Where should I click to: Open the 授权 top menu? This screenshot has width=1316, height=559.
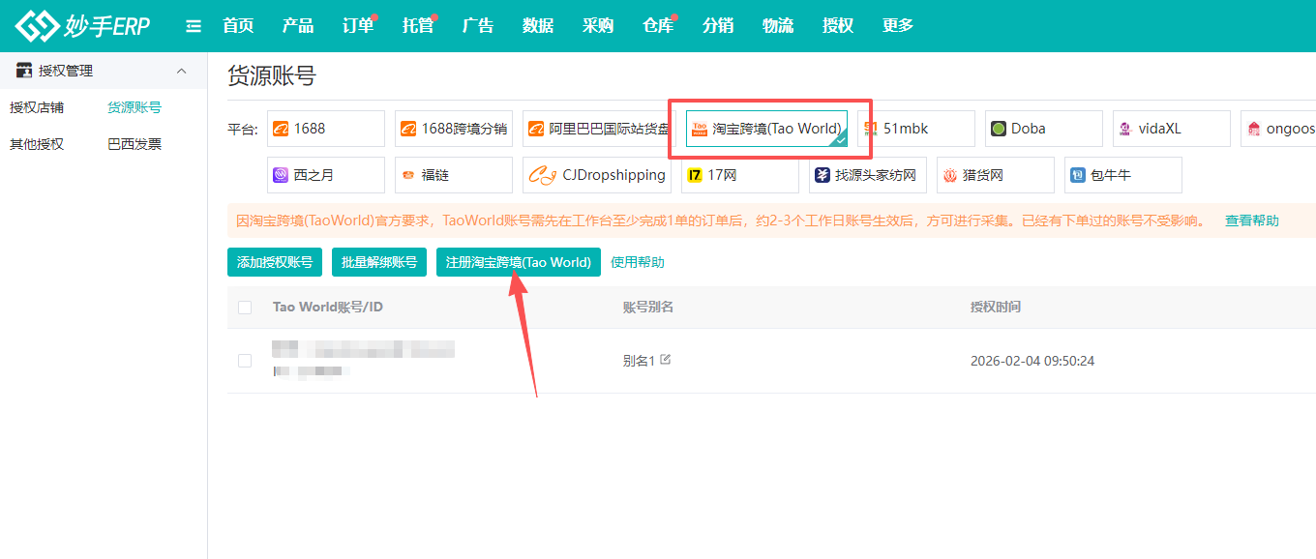838,26
